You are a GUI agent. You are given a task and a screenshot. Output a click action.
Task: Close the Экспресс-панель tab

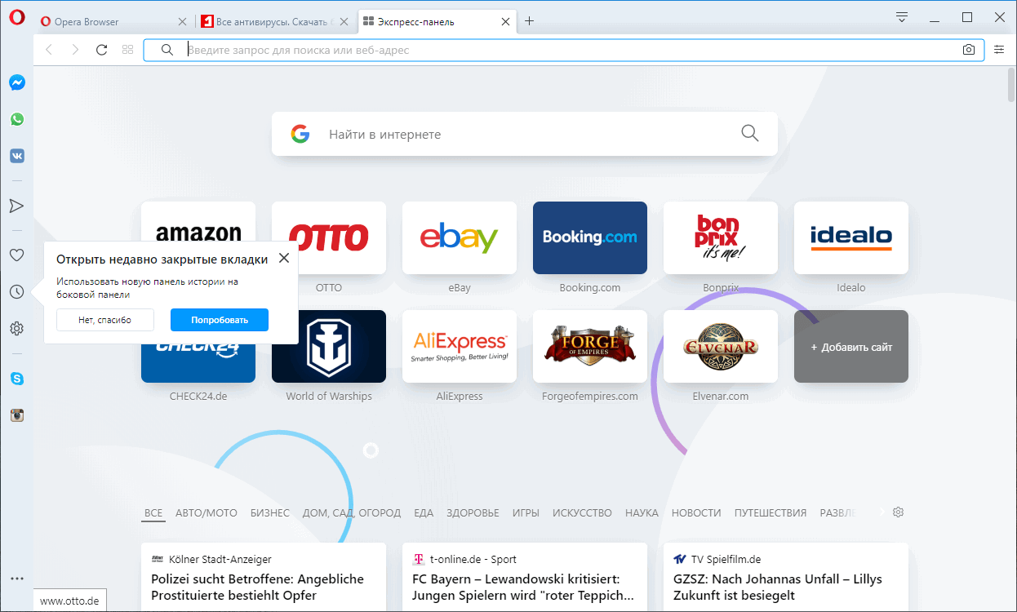[x=504, y=22]
